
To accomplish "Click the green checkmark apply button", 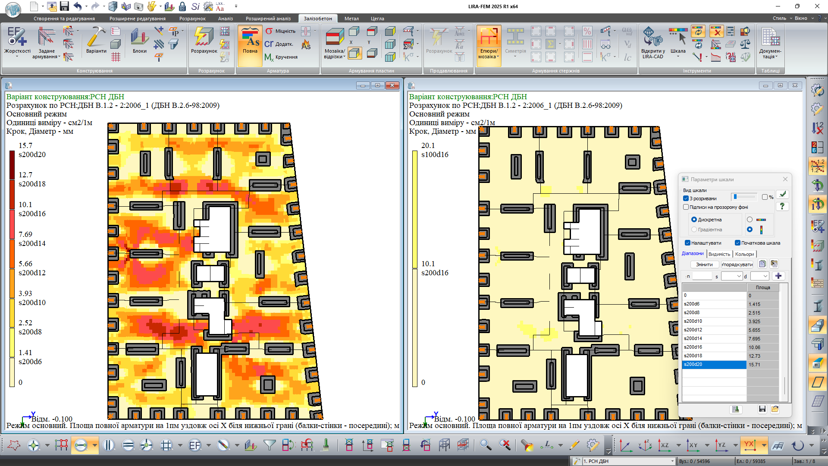I will coord(783,194).
